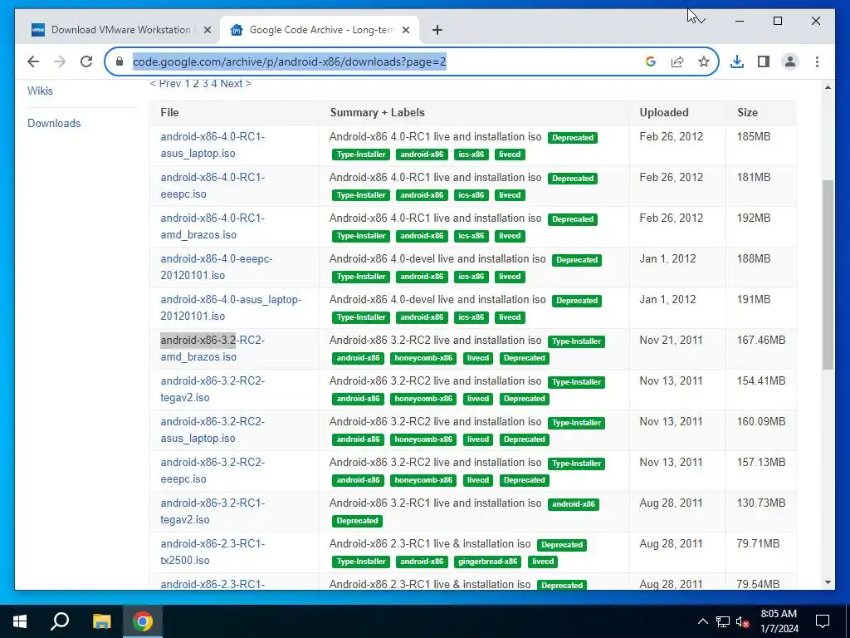Open a new tab with plus button
850x638 pixels.
click(x=437, y=31)
